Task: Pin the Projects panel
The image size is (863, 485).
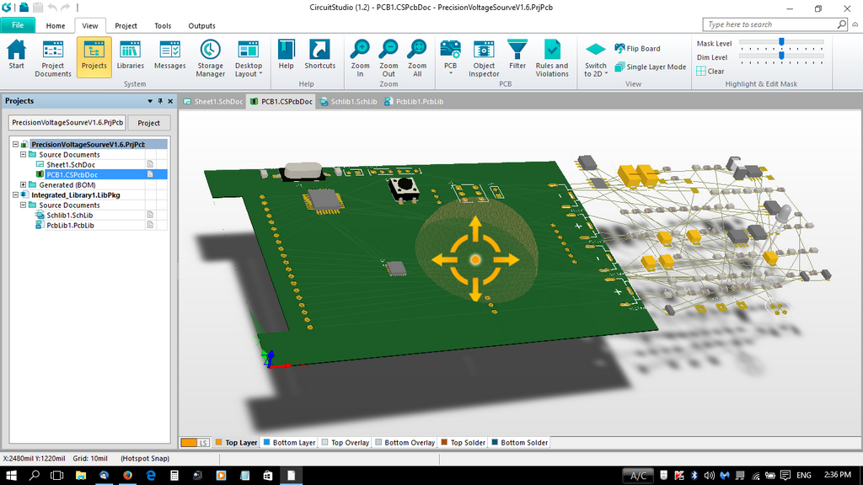Action: (x=160, y=101)
